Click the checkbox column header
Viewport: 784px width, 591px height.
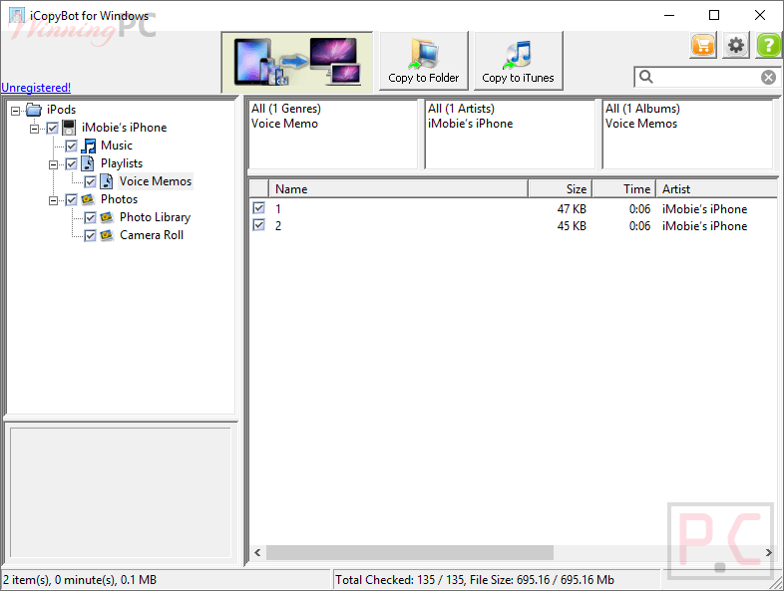(259, 188)
